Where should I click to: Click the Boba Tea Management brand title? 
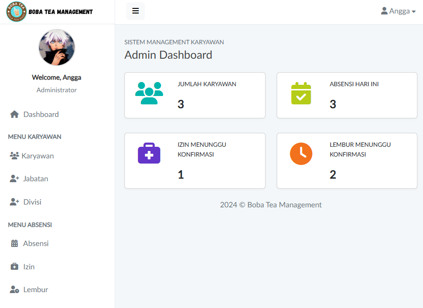pos(61,12)
